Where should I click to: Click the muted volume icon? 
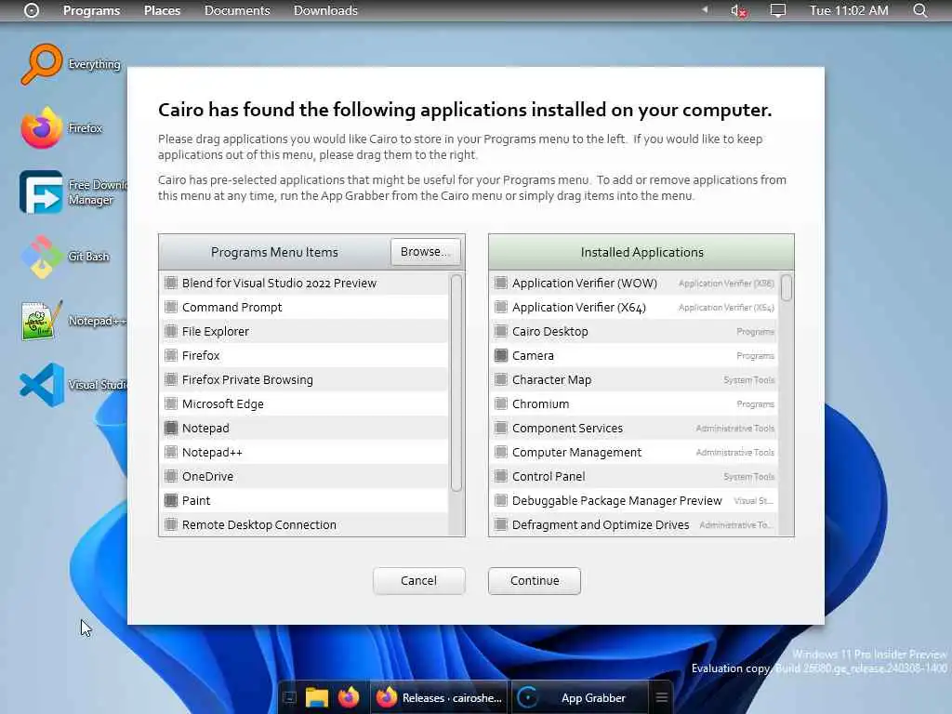[x=738, y=10]
